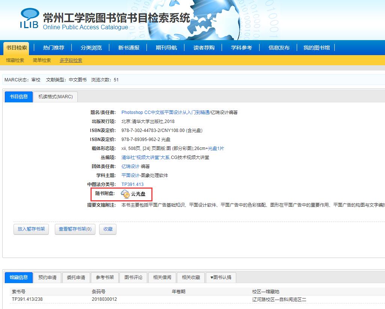This screenshot has width=385, height=309.
Task: Open 我的图书馆 navigation item
Action: [317, 48]
